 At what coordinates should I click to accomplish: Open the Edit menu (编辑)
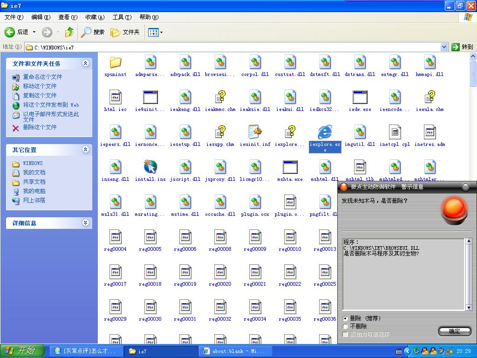click(41, 17)
